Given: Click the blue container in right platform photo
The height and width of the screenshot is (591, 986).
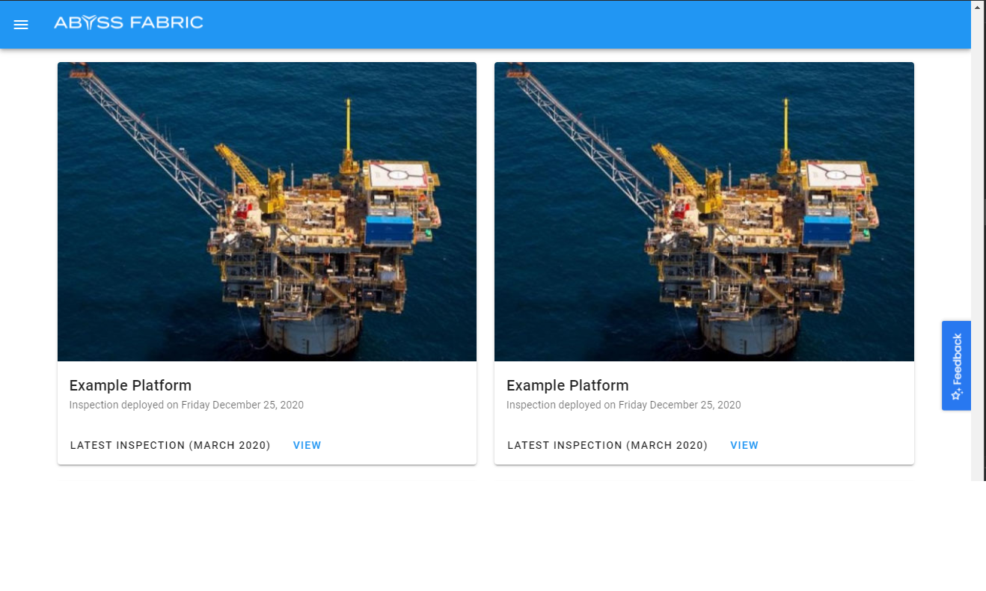Looking at the screenshot, I should point(827,230).
